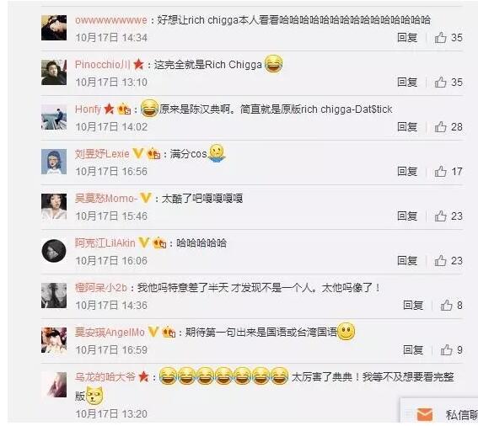Viewport: 478px width, 426px height.
Task: Click thumbs-up on Honfy's comment
Action: (x=441, y=127)
